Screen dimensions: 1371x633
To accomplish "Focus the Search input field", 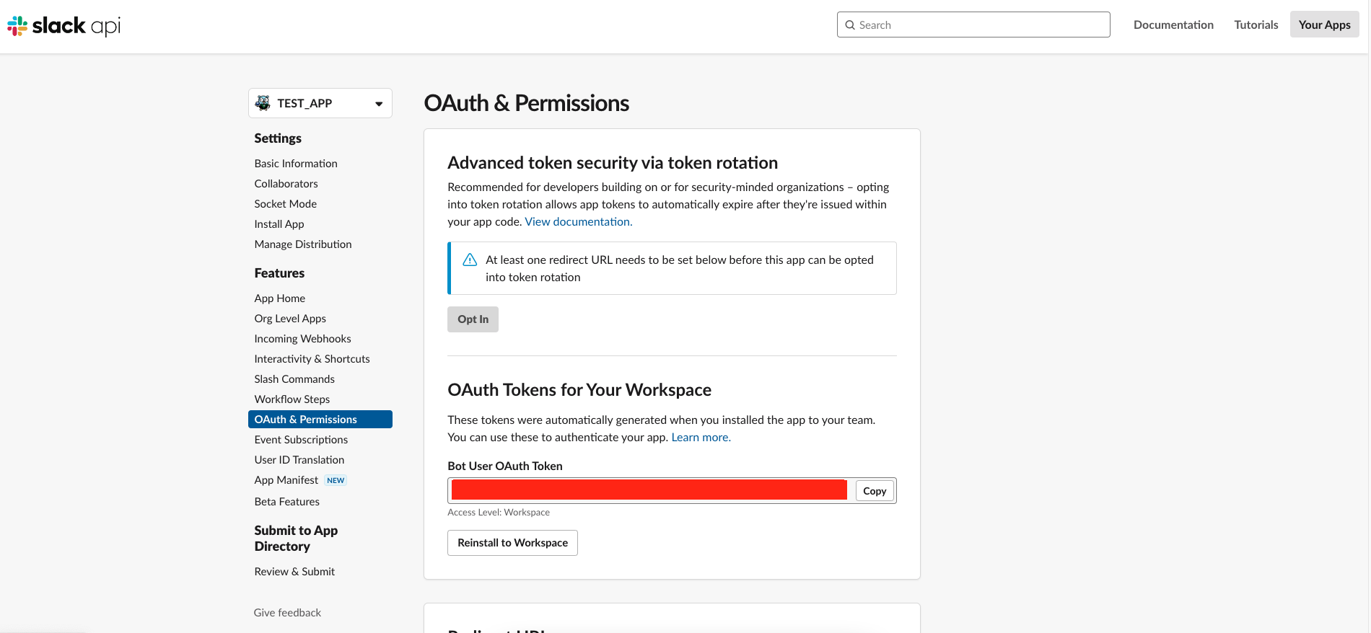I will point(973,25).
